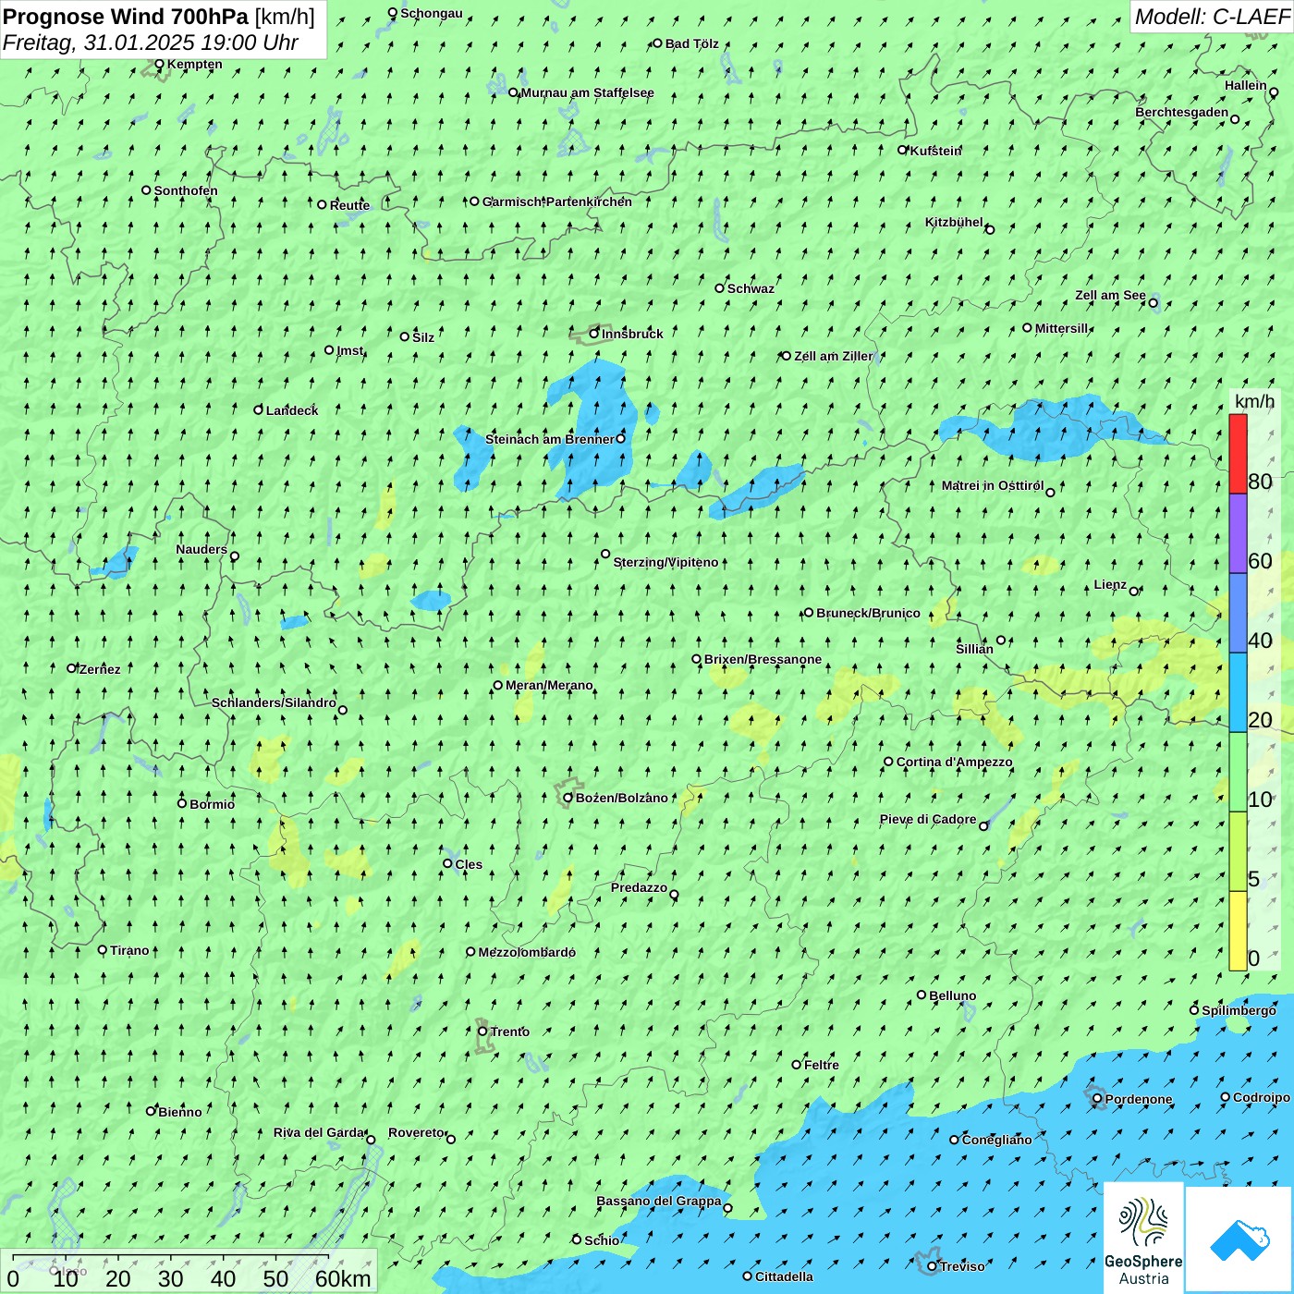1294x1294 pixels.
Task: Select the yellow 0 km/h legend segment
Action: (1238, 931)
